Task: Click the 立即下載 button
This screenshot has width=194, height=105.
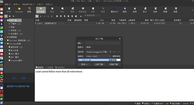Action: (x=99, y=64)
